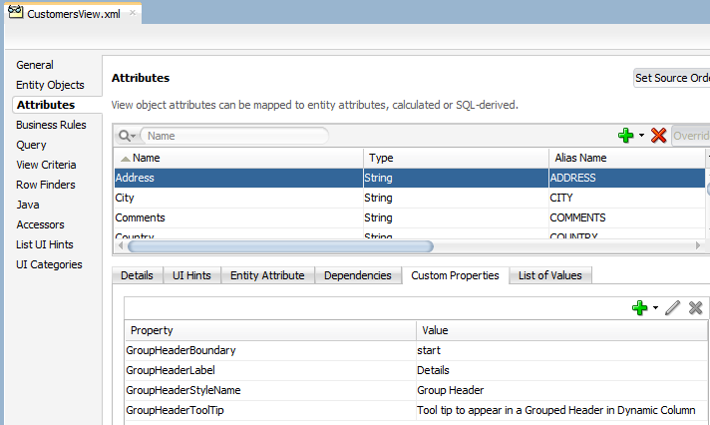Click green plus to add new attribute
The width and height of the screenshot is (710, 425).
click(x=625, y=136)
